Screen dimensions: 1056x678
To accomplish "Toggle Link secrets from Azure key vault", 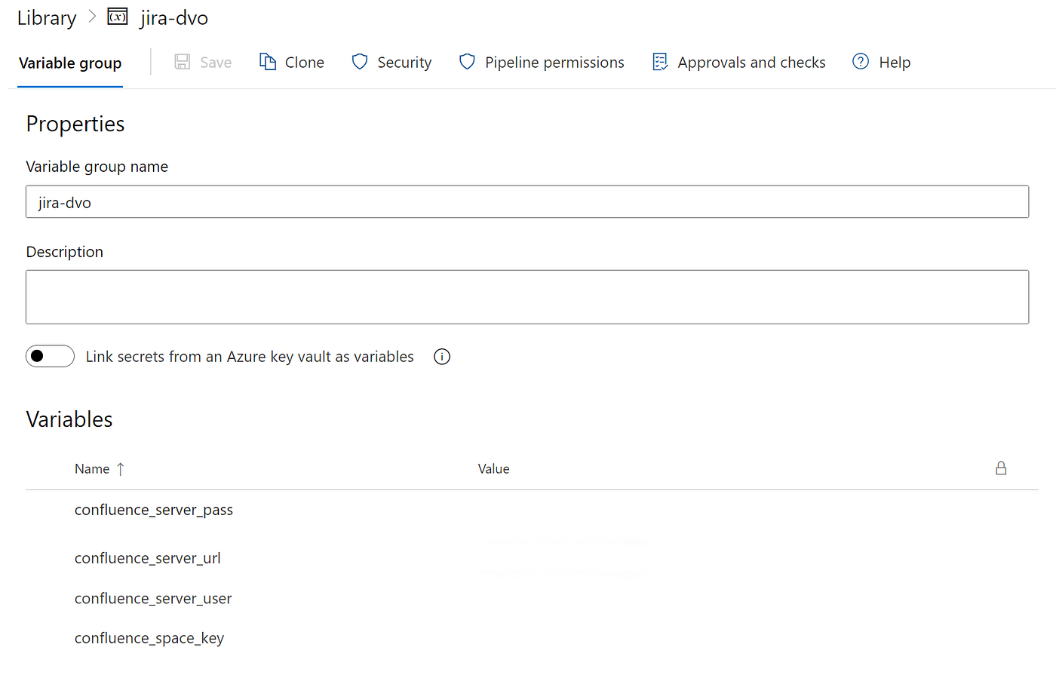I will tap(50, 356).
